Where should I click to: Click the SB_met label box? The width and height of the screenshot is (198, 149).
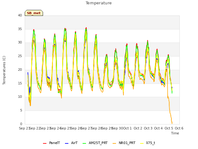[34, 13]
